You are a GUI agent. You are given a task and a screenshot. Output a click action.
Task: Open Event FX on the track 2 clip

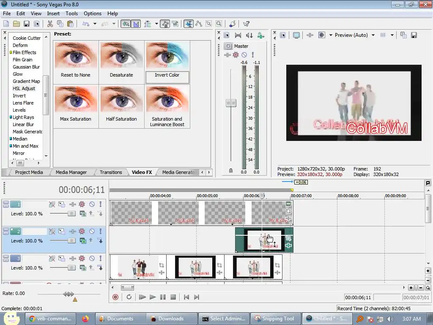[x=288, y=246]
